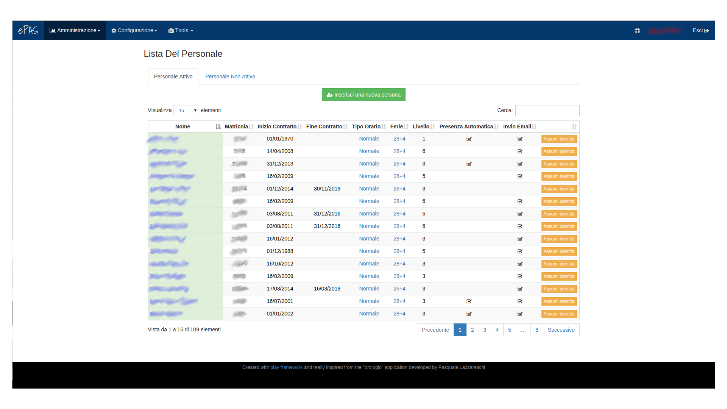The height and width of the screenshot is (409, 727).
Task: Toggle Presenza Automatica for 01/01/1970 row
Action: (x=469, y=139)
